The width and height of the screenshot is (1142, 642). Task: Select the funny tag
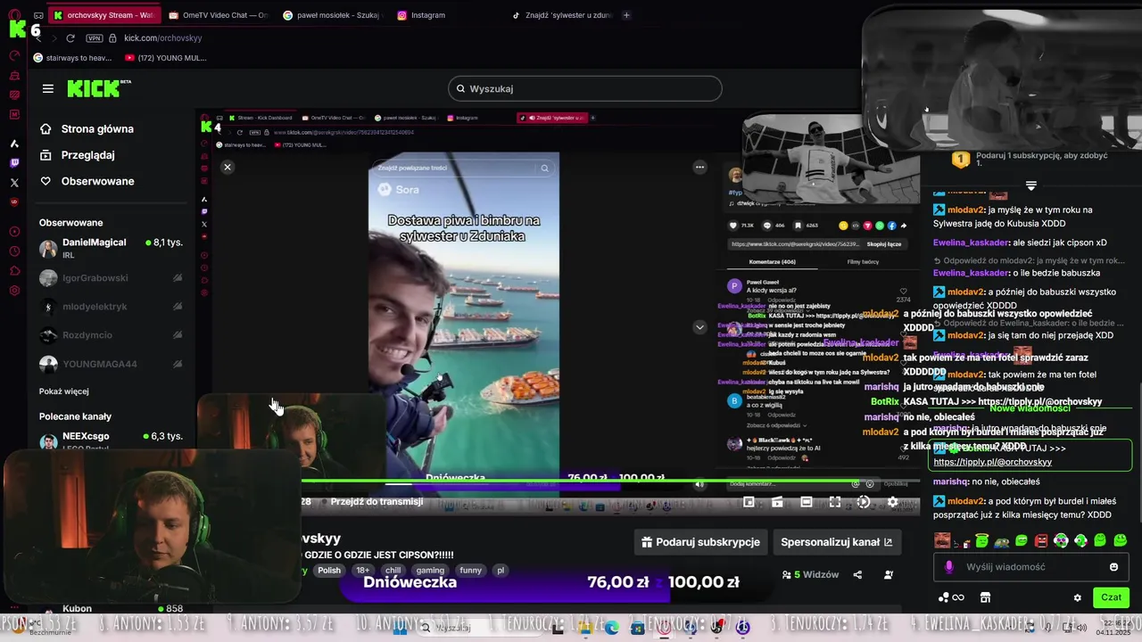point(471,571)
